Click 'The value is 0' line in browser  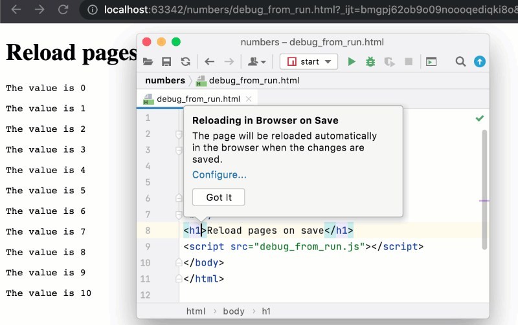click(45, 88)
